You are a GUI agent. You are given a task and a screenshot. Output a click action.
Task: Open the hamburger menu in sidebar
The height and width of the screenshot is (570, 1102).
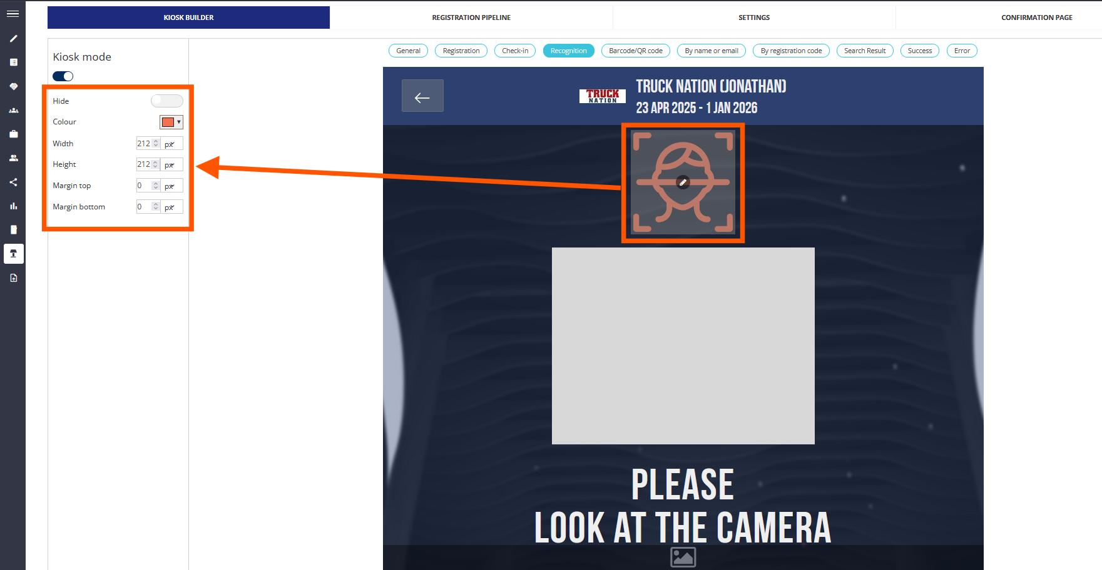pyautogui.click(x=13, y=14)
